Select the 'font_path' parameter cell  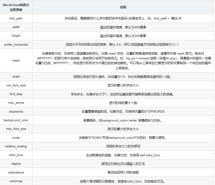[16, 18]
